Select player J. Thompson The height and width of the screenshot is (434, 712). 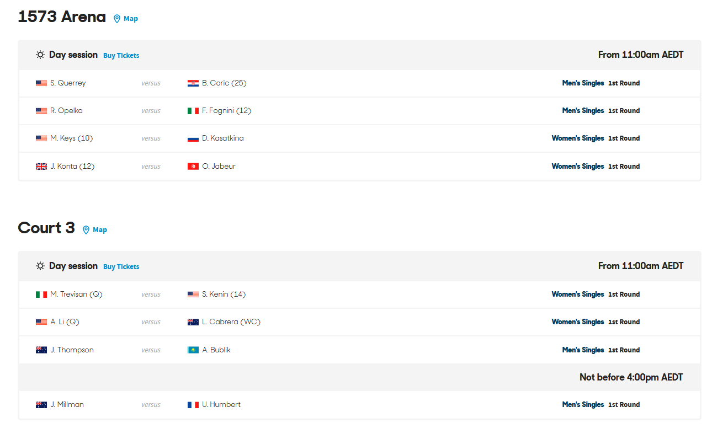coord(72,350)
